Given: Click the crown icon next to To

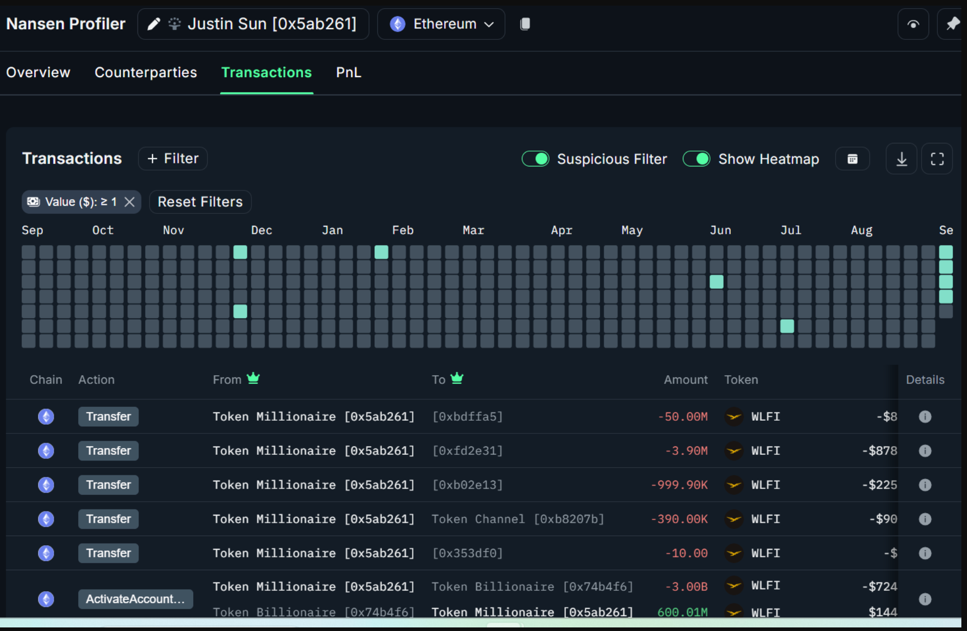Looking at the screenshot, I should coord(457,378).
